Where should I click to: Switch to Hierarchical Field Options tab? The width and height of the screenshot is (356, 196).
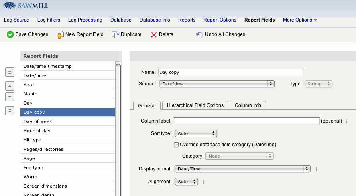195,105
